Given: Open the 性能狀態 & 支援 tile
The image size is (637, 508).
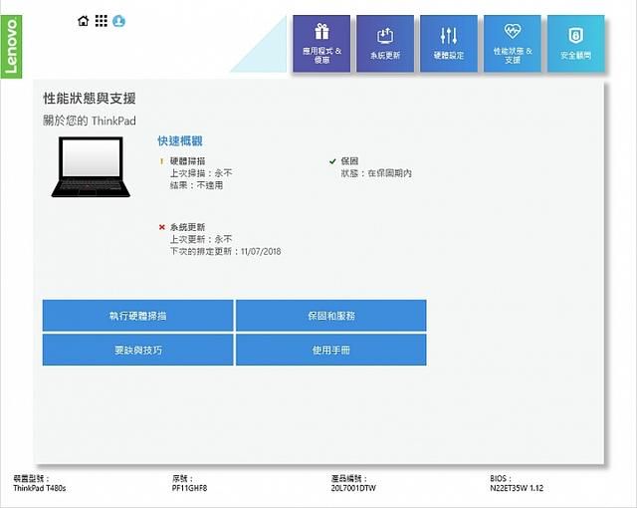Looking at the screenshot, I should [x=513, y=44].
